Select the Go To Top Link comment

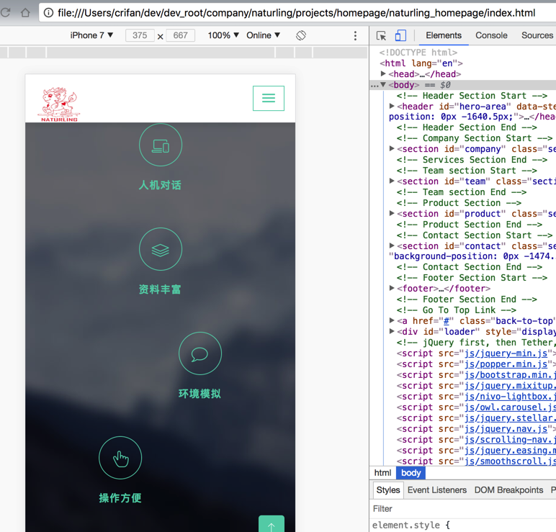tap(457, 310)
